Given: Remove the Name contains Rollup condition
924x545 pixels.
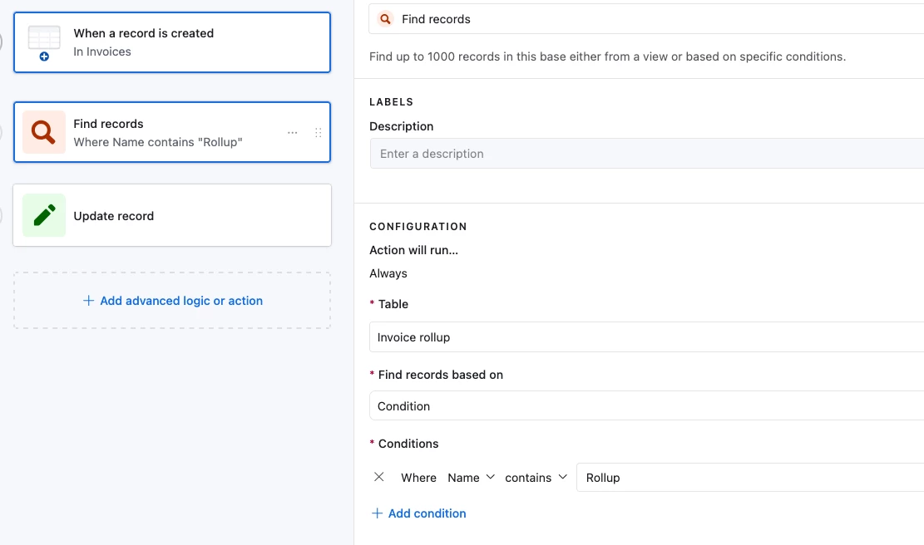Looking at the screenshot, I should 379,477.
